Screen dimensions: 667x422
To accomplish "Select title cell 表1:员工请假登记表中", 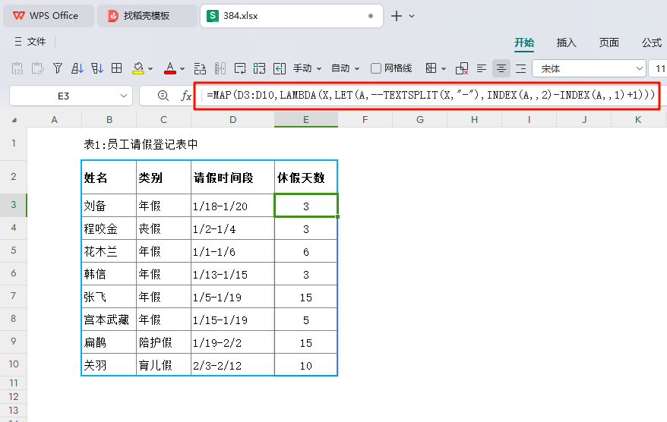I will pyautogui.click(x=141, y=144).
